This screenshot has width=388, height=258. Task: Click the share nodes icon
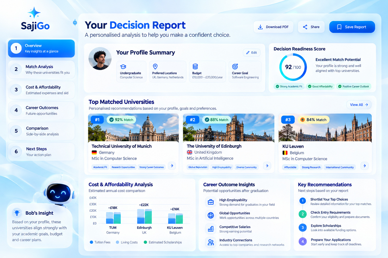tap(305, 27)
